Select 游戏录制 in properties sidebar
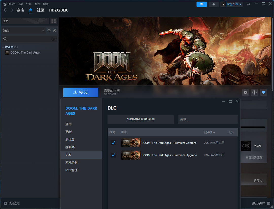The width and height of the screenshot is (274, 209). (81, 163)
